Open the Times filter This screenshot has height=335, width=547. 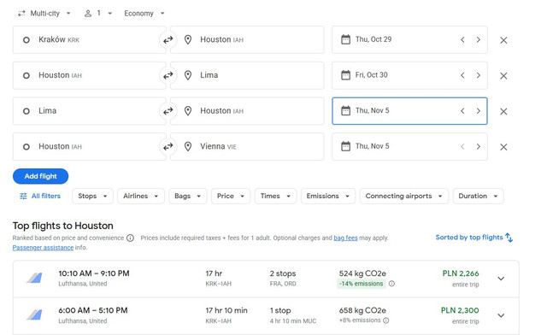tap(275, 196)
